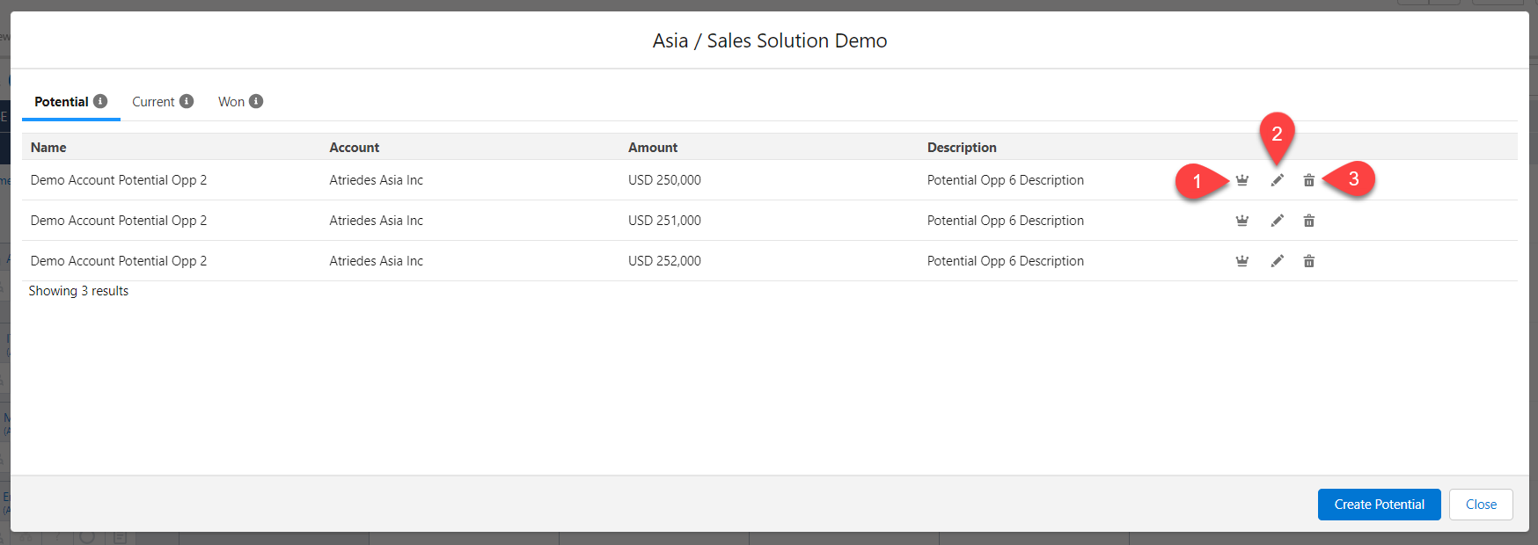Image resolution: width=1538 pixels, height=545 pixels.
Task: Close the Sales Solution Demo dialog
Action: tap(1480, 505)
